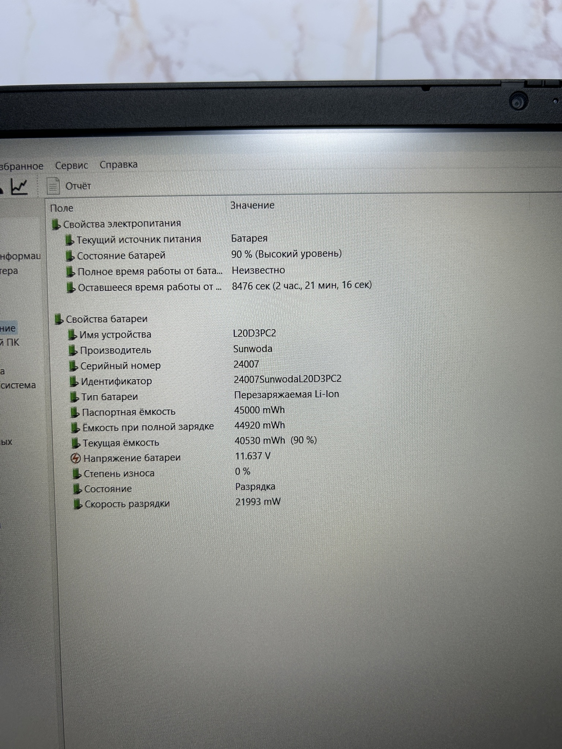The height and width of the screenshot is (749, 562).
Task: Select the sidebar tree item ending in ПК
Action: (10, 343)
